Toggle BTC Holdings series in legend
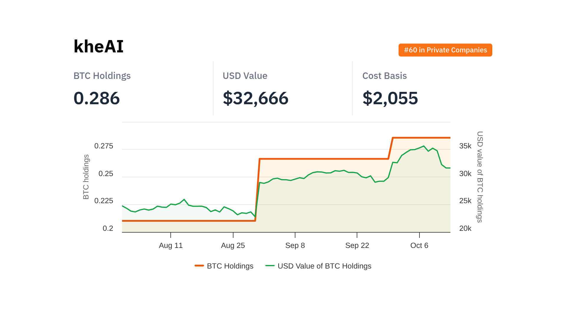 [x=230, y=266]
